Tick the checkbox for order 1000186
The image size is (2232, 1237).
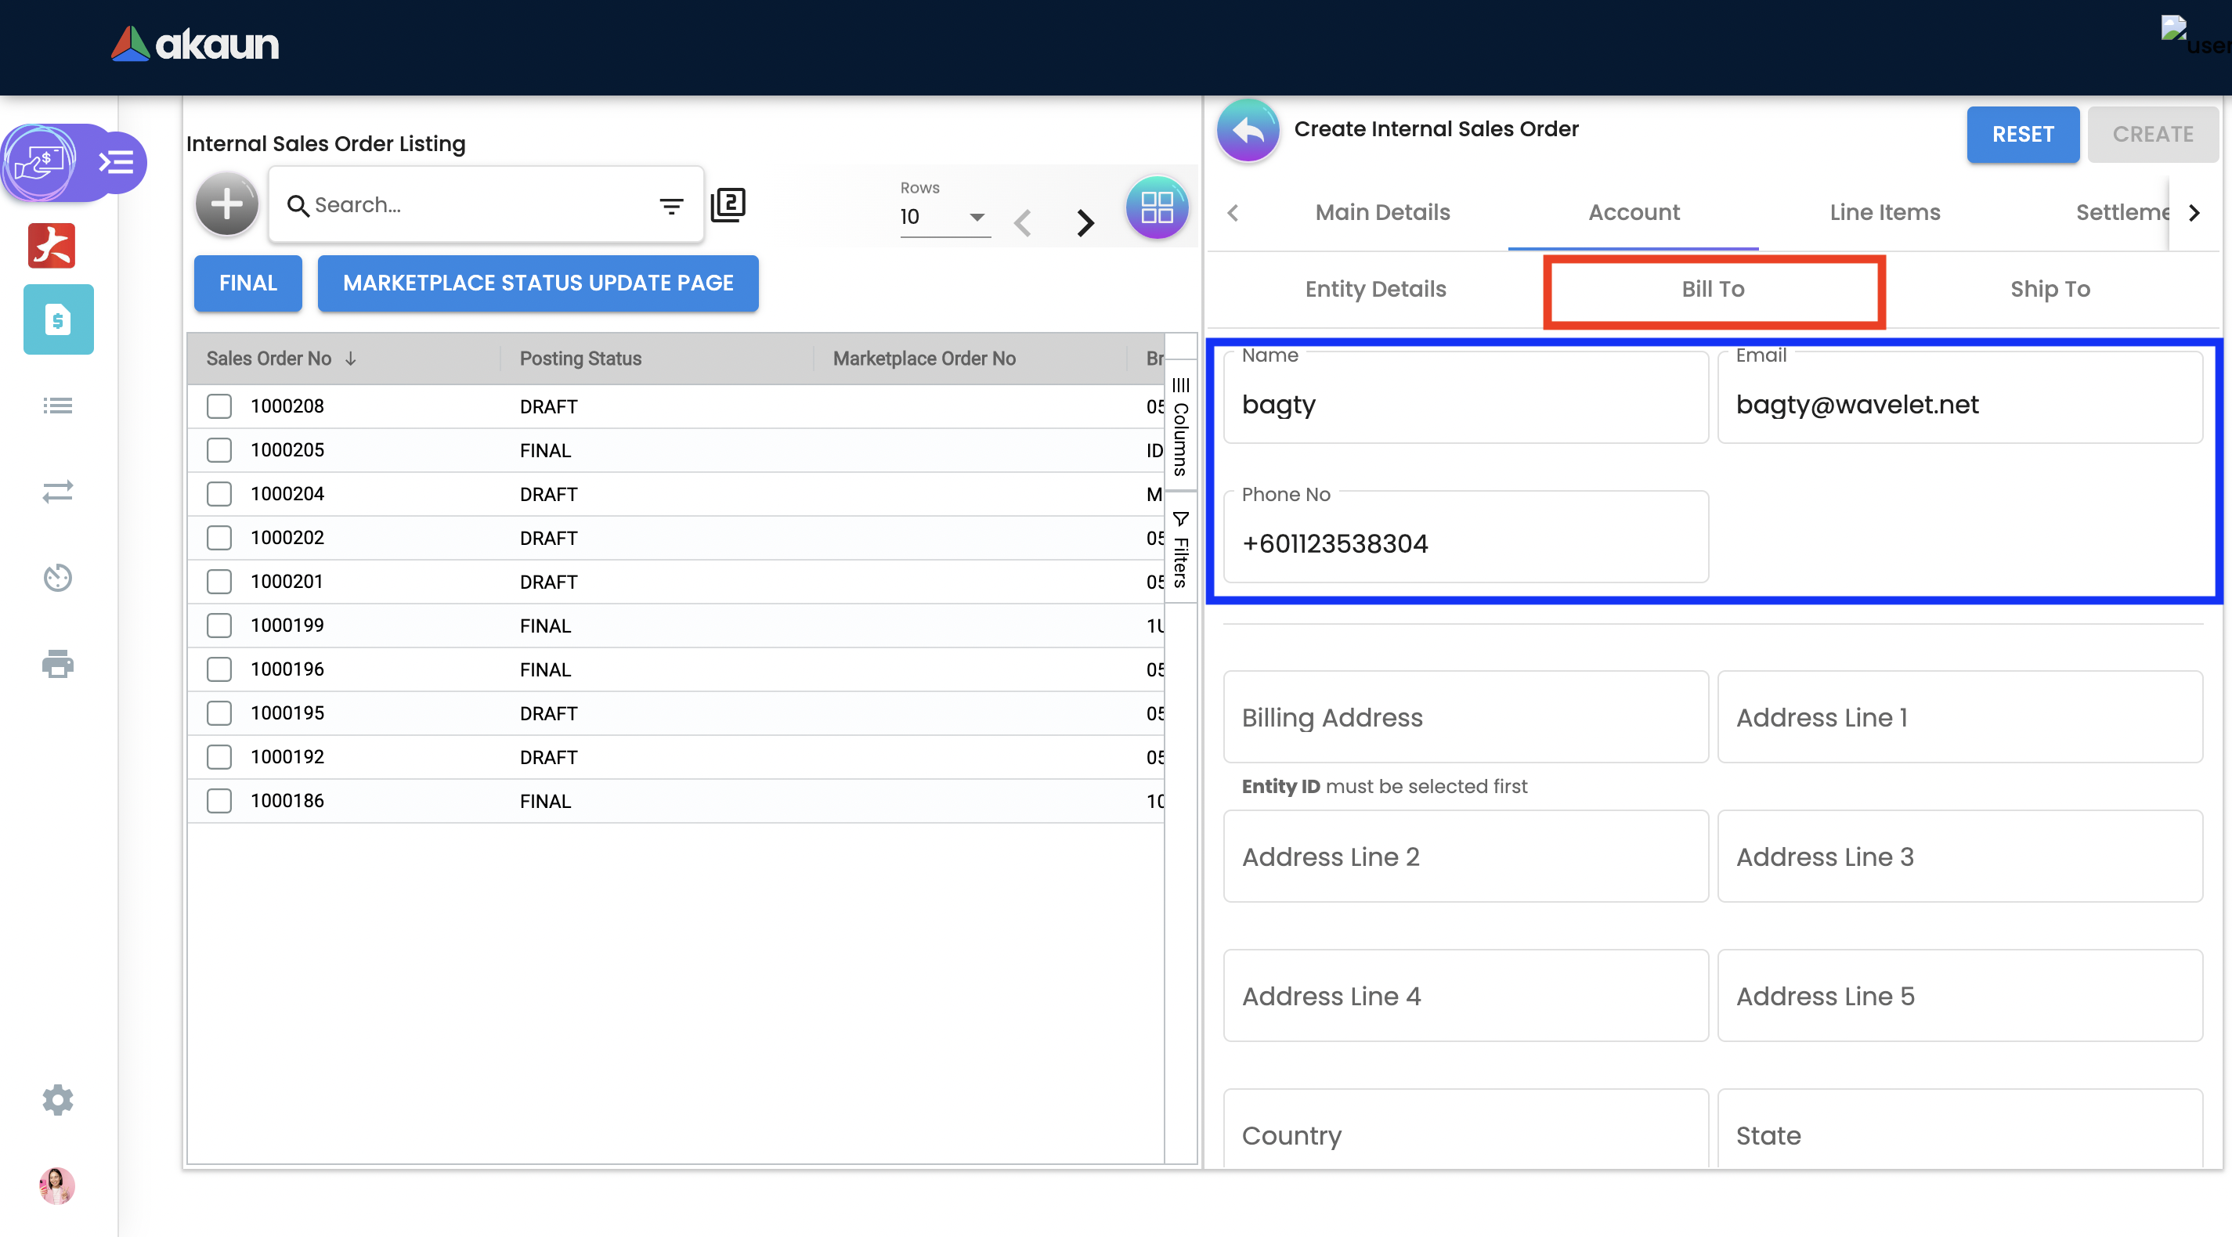click(219, 800)
